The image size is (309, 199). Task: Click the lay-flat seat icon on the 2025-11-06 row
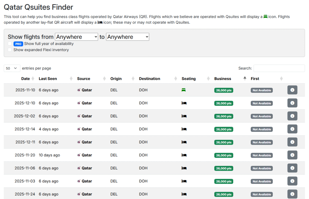185,168
